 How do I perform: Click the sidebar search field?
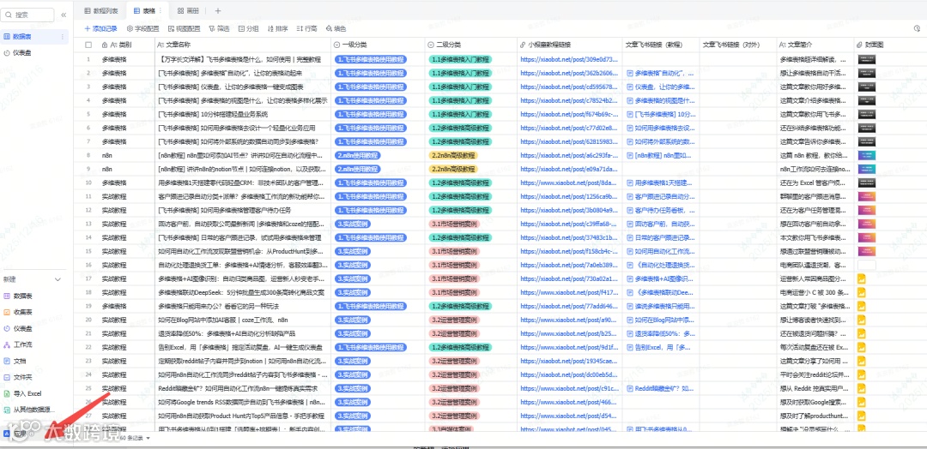(28, 15)
